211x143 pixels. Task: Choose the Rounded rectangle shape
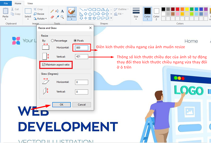click(x=99, y=10)
